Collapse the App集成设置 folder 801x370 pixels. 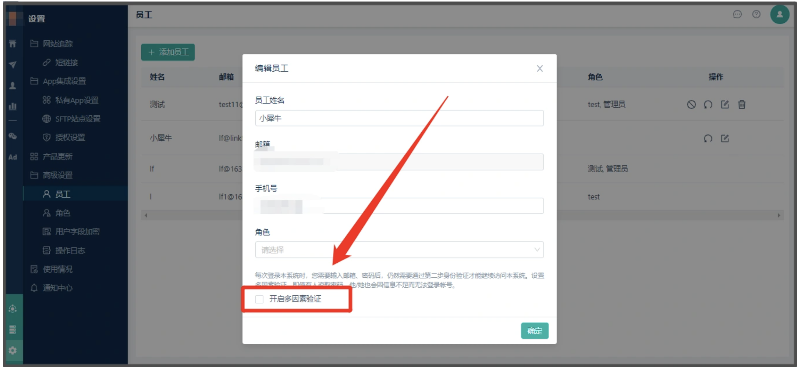click(64, 81)
